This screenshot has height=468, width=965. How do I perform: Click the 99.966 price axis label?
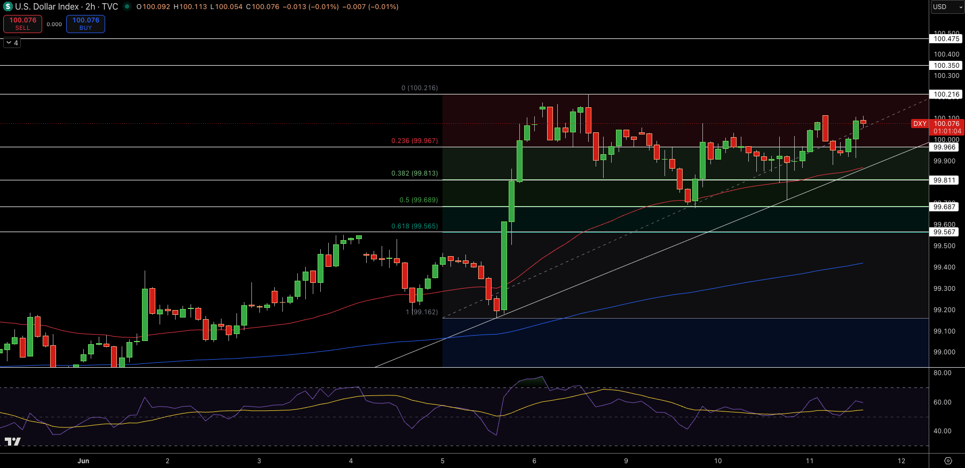click(945, 147)
